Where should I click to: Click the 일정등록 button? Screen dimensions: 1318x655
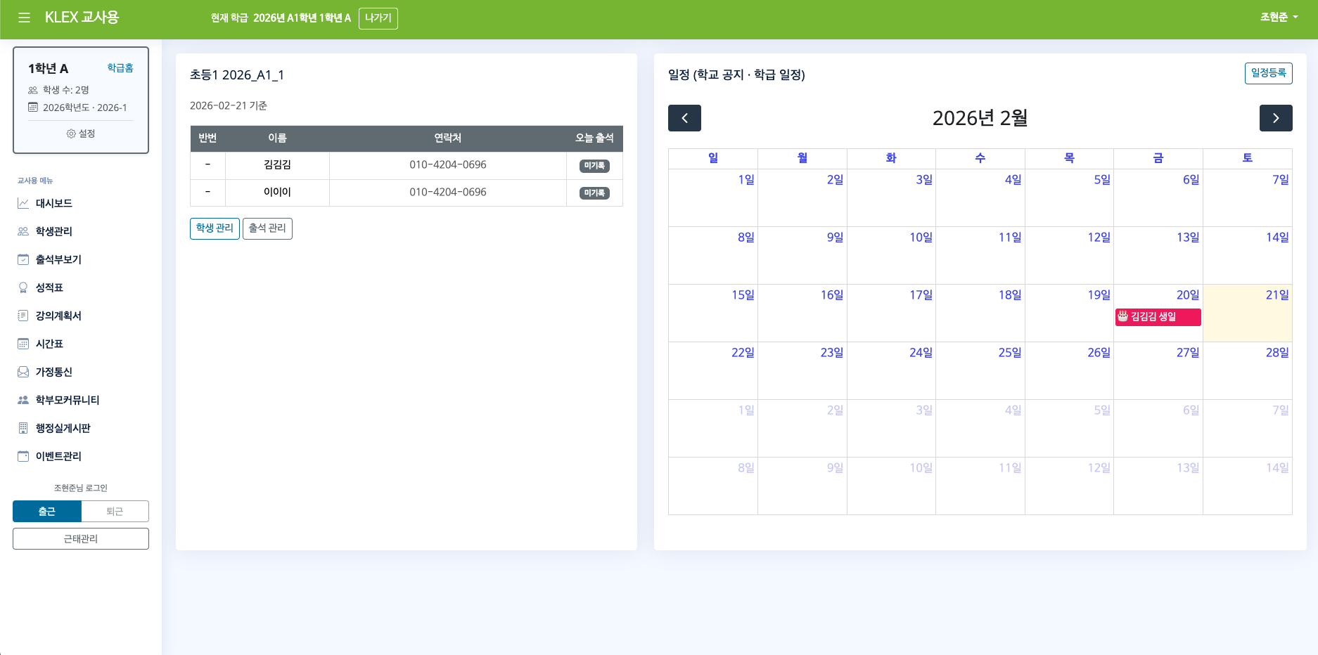(x=1268, y=73)
